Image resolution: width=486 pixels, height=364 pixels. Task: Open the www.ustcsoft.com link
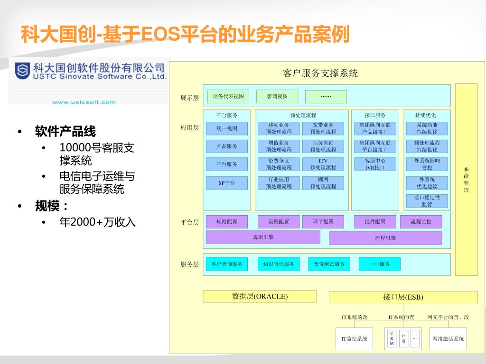coord(84,102)
